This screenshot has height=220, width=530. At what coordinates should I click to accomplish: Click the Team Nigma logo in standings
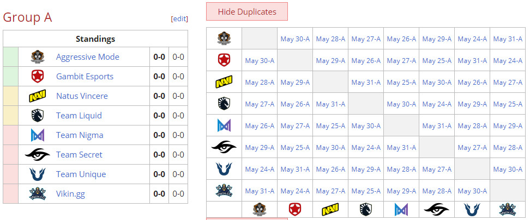(37, 135)
